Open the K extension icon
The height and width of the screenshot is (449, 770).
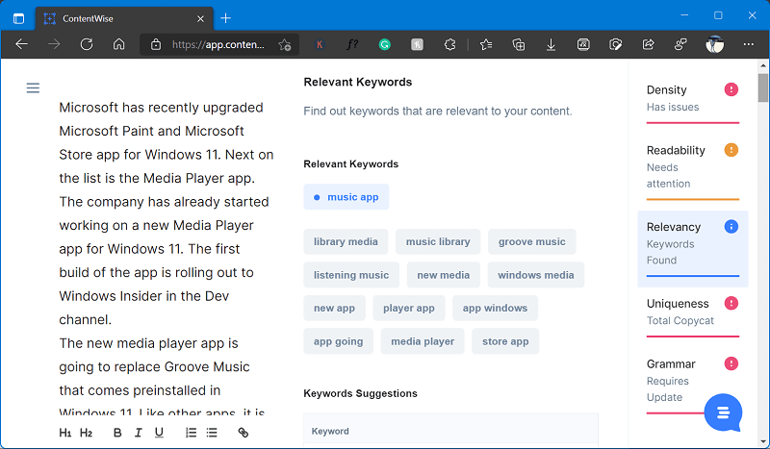click(320, 44)
